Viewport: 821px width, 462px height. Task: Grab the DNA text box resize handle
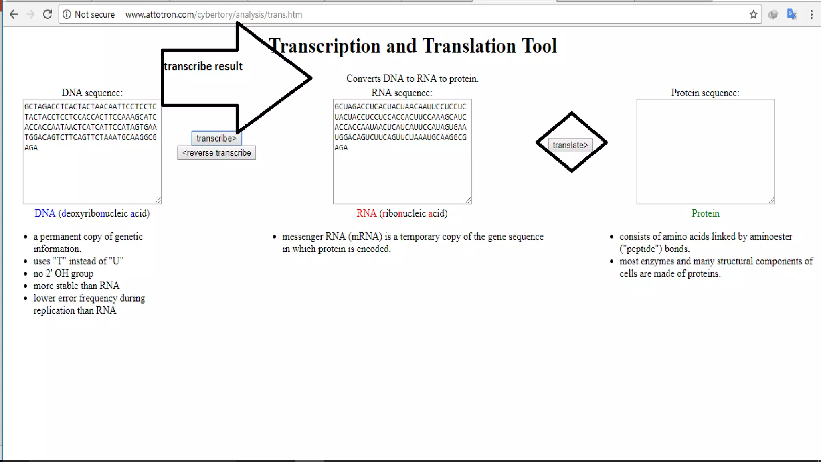[158, 201]
